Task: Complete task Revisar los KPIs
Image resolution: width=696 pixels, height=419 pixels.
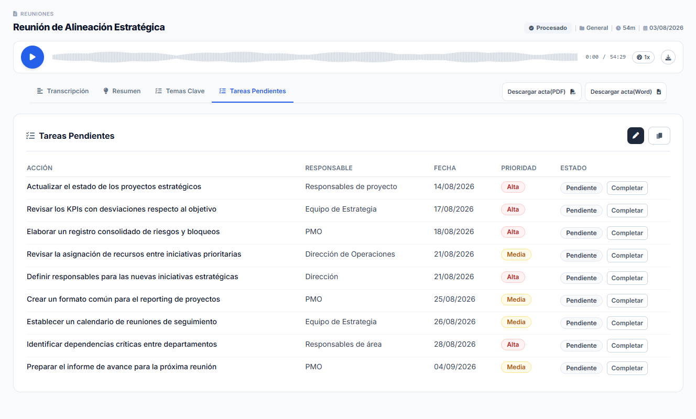Action: (x=627, y=211)
